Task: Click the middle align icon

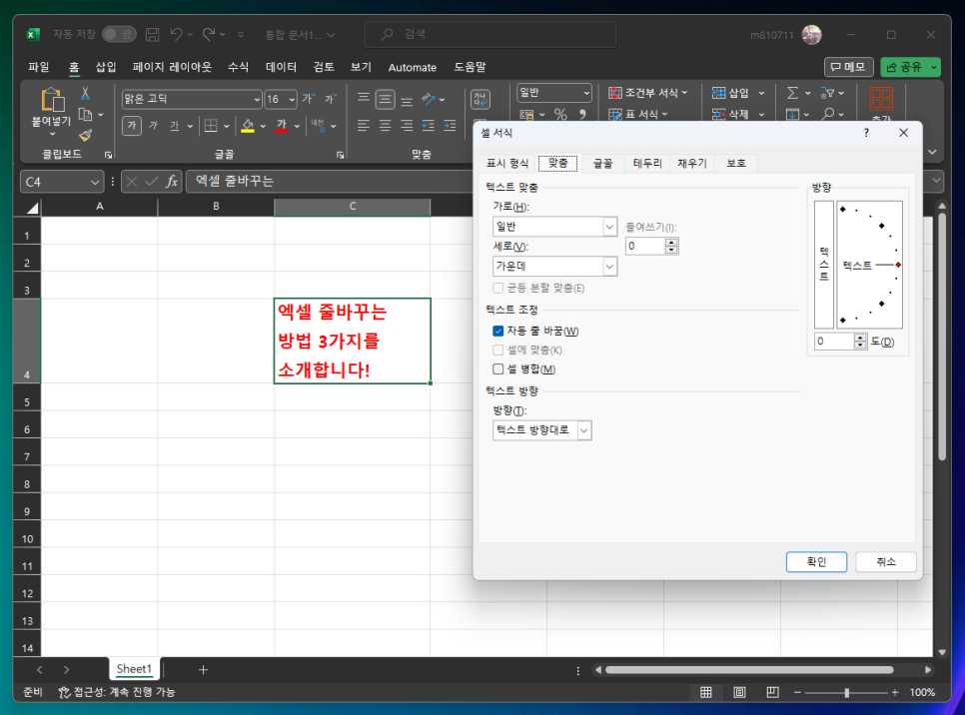Action: (x=386, y=99)
